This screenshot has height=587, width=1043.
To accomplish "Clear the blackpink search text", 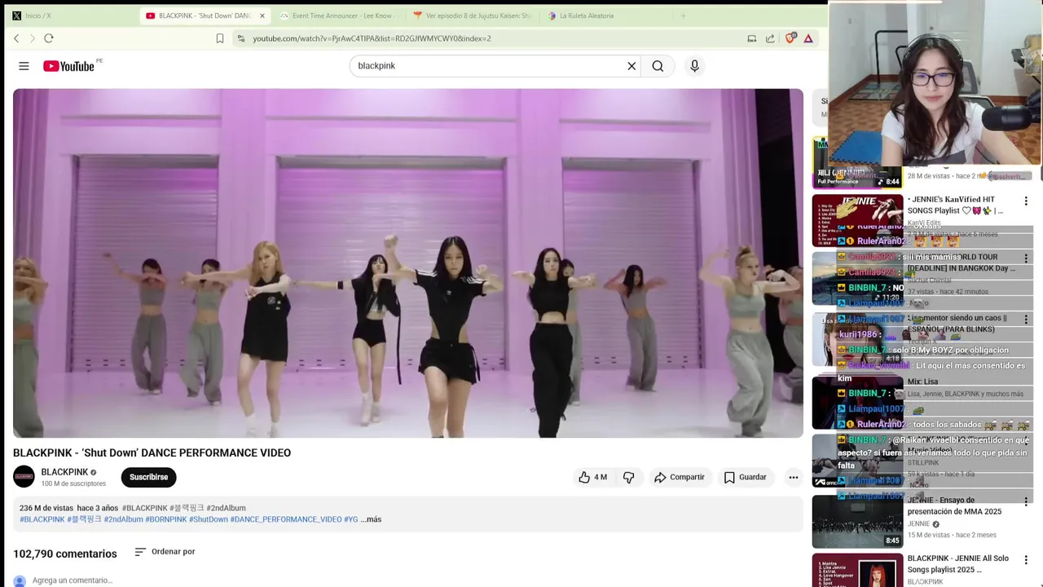I will (632, 66).
